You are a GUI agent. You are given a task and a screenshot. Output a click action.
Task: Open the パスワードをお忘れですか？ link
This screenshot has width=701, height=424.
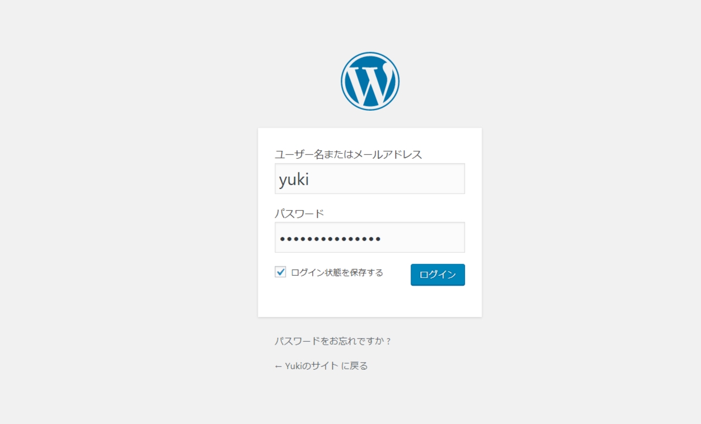333,341
